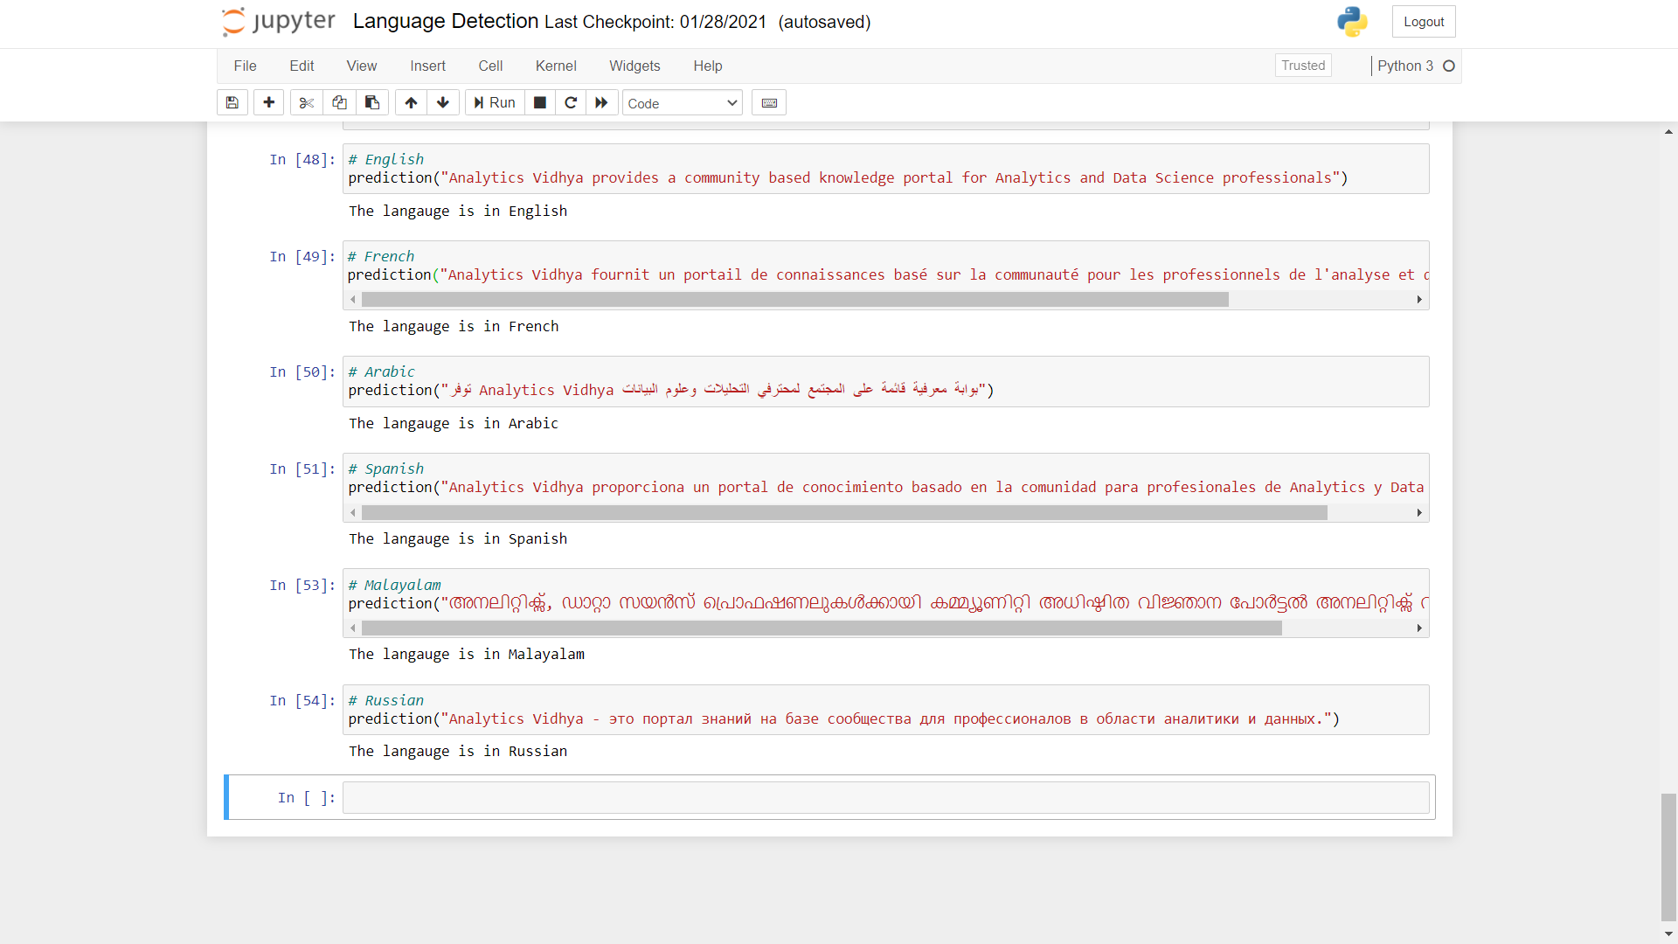Interrupt the kernel with stop icon
1678x944 pixels.
[x=540, y=103]
